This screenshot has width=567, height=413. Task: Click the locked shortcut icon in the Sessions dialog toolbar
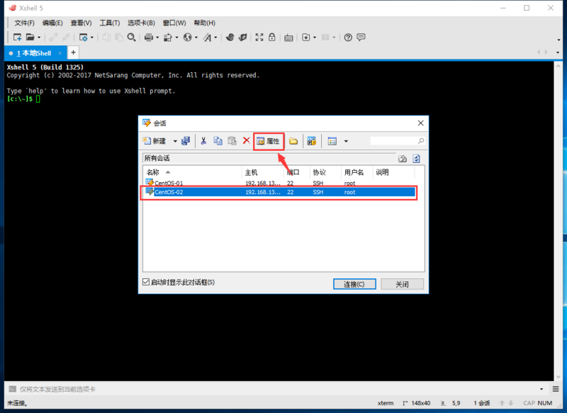(312, 141)
